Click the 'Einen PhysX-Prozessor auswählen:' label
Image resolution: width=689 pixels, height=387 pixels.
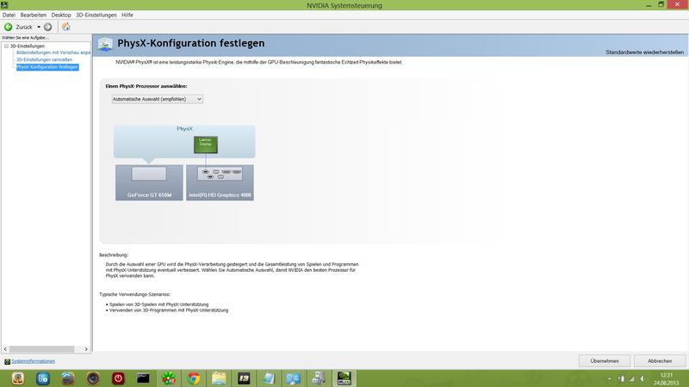[146, 87]
